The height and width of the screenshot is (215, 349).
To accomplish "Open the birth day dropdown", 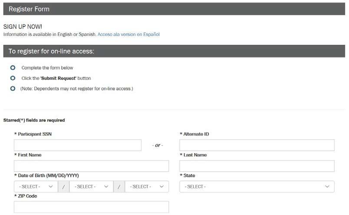I will pyautogui.click(x=91, y=186).
